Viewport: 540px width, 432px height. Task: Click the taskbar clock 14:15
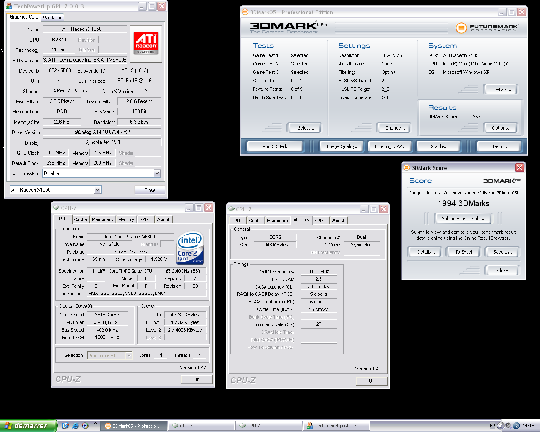[x=528, y=426]
